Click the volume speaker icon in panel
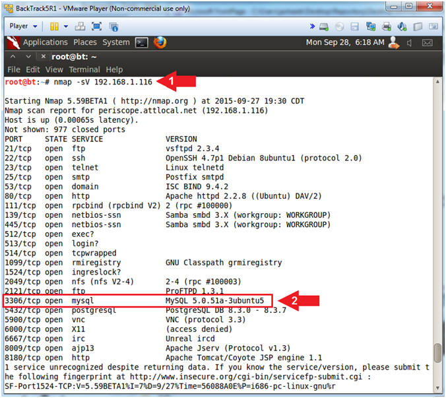Viewport: 446px width, 398px height. click(x=410, y=43)
